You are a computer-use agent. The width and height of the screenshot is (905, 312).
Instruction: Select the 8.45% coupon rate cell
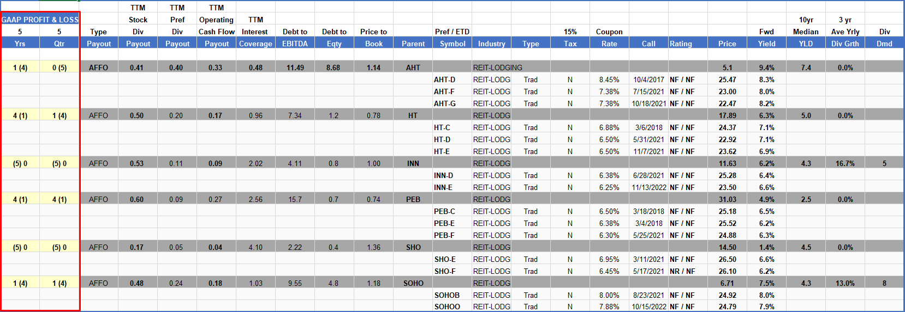click(609, 79)
